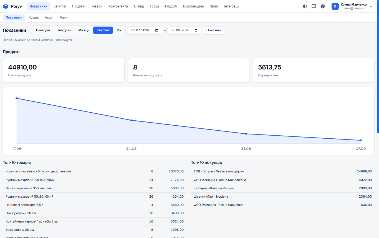Click the Середній чек card 5613,75

(x=314, y=70)
